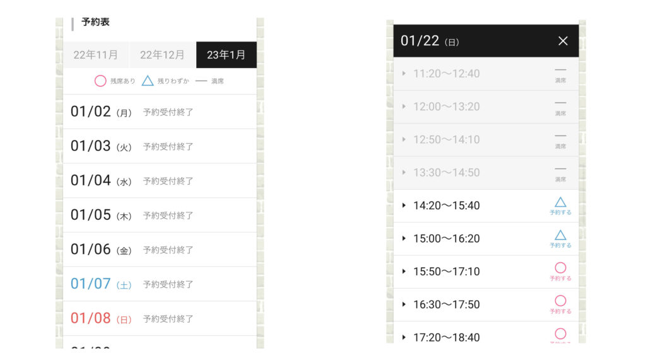Click circle availability icon for 17:20〜18:40
The image size is (646, 363).
tap(560, 333)
